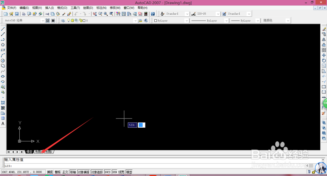This screenshot has width=327, height=176.
Task: Select the Mirror modify tool
Action: [x=324, y=40]
